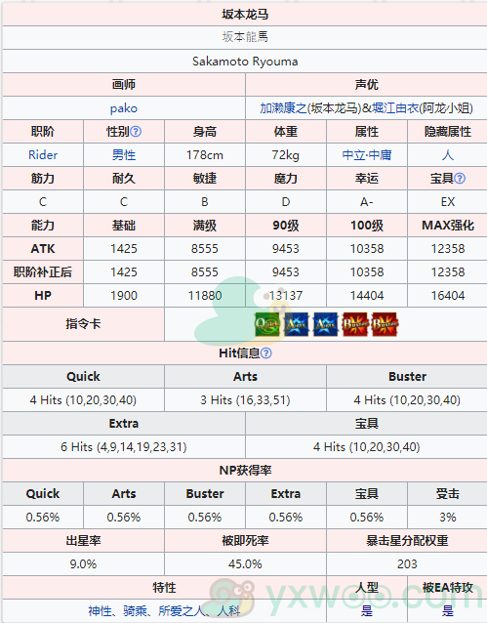
Task: Select the luck value A-
Action: [367, 202]
